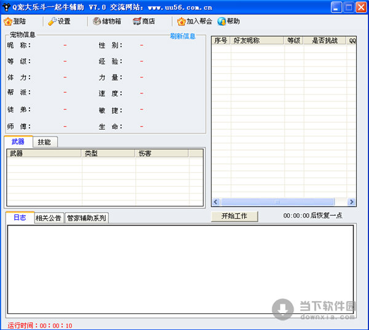Click the 昵称 label in pet info
The width and height of the screenshot is (369, 330).
click(19, 45)
